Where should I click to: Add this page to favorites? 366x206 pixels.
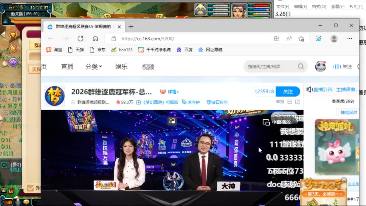(301, 39)
